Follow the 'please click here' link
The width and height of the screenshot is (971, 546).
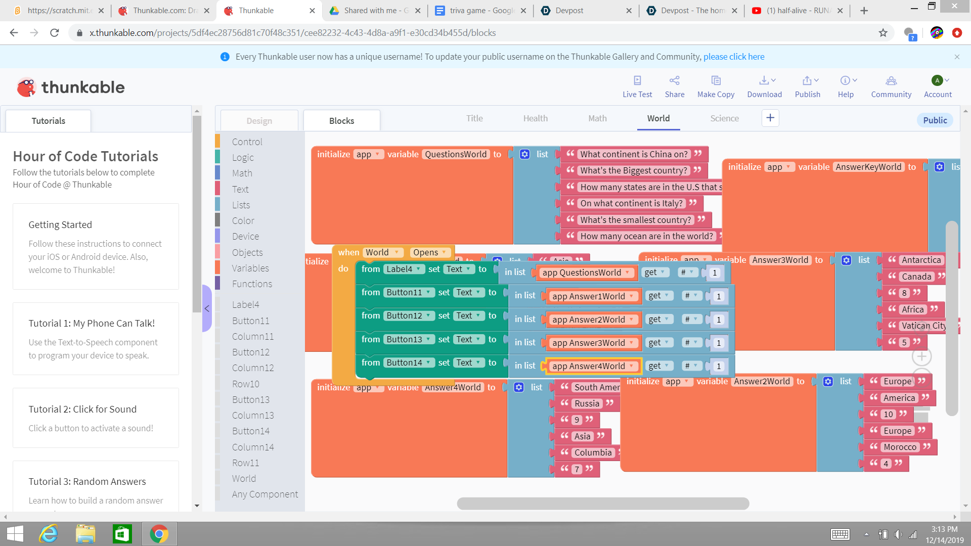(x=734, y=57)
